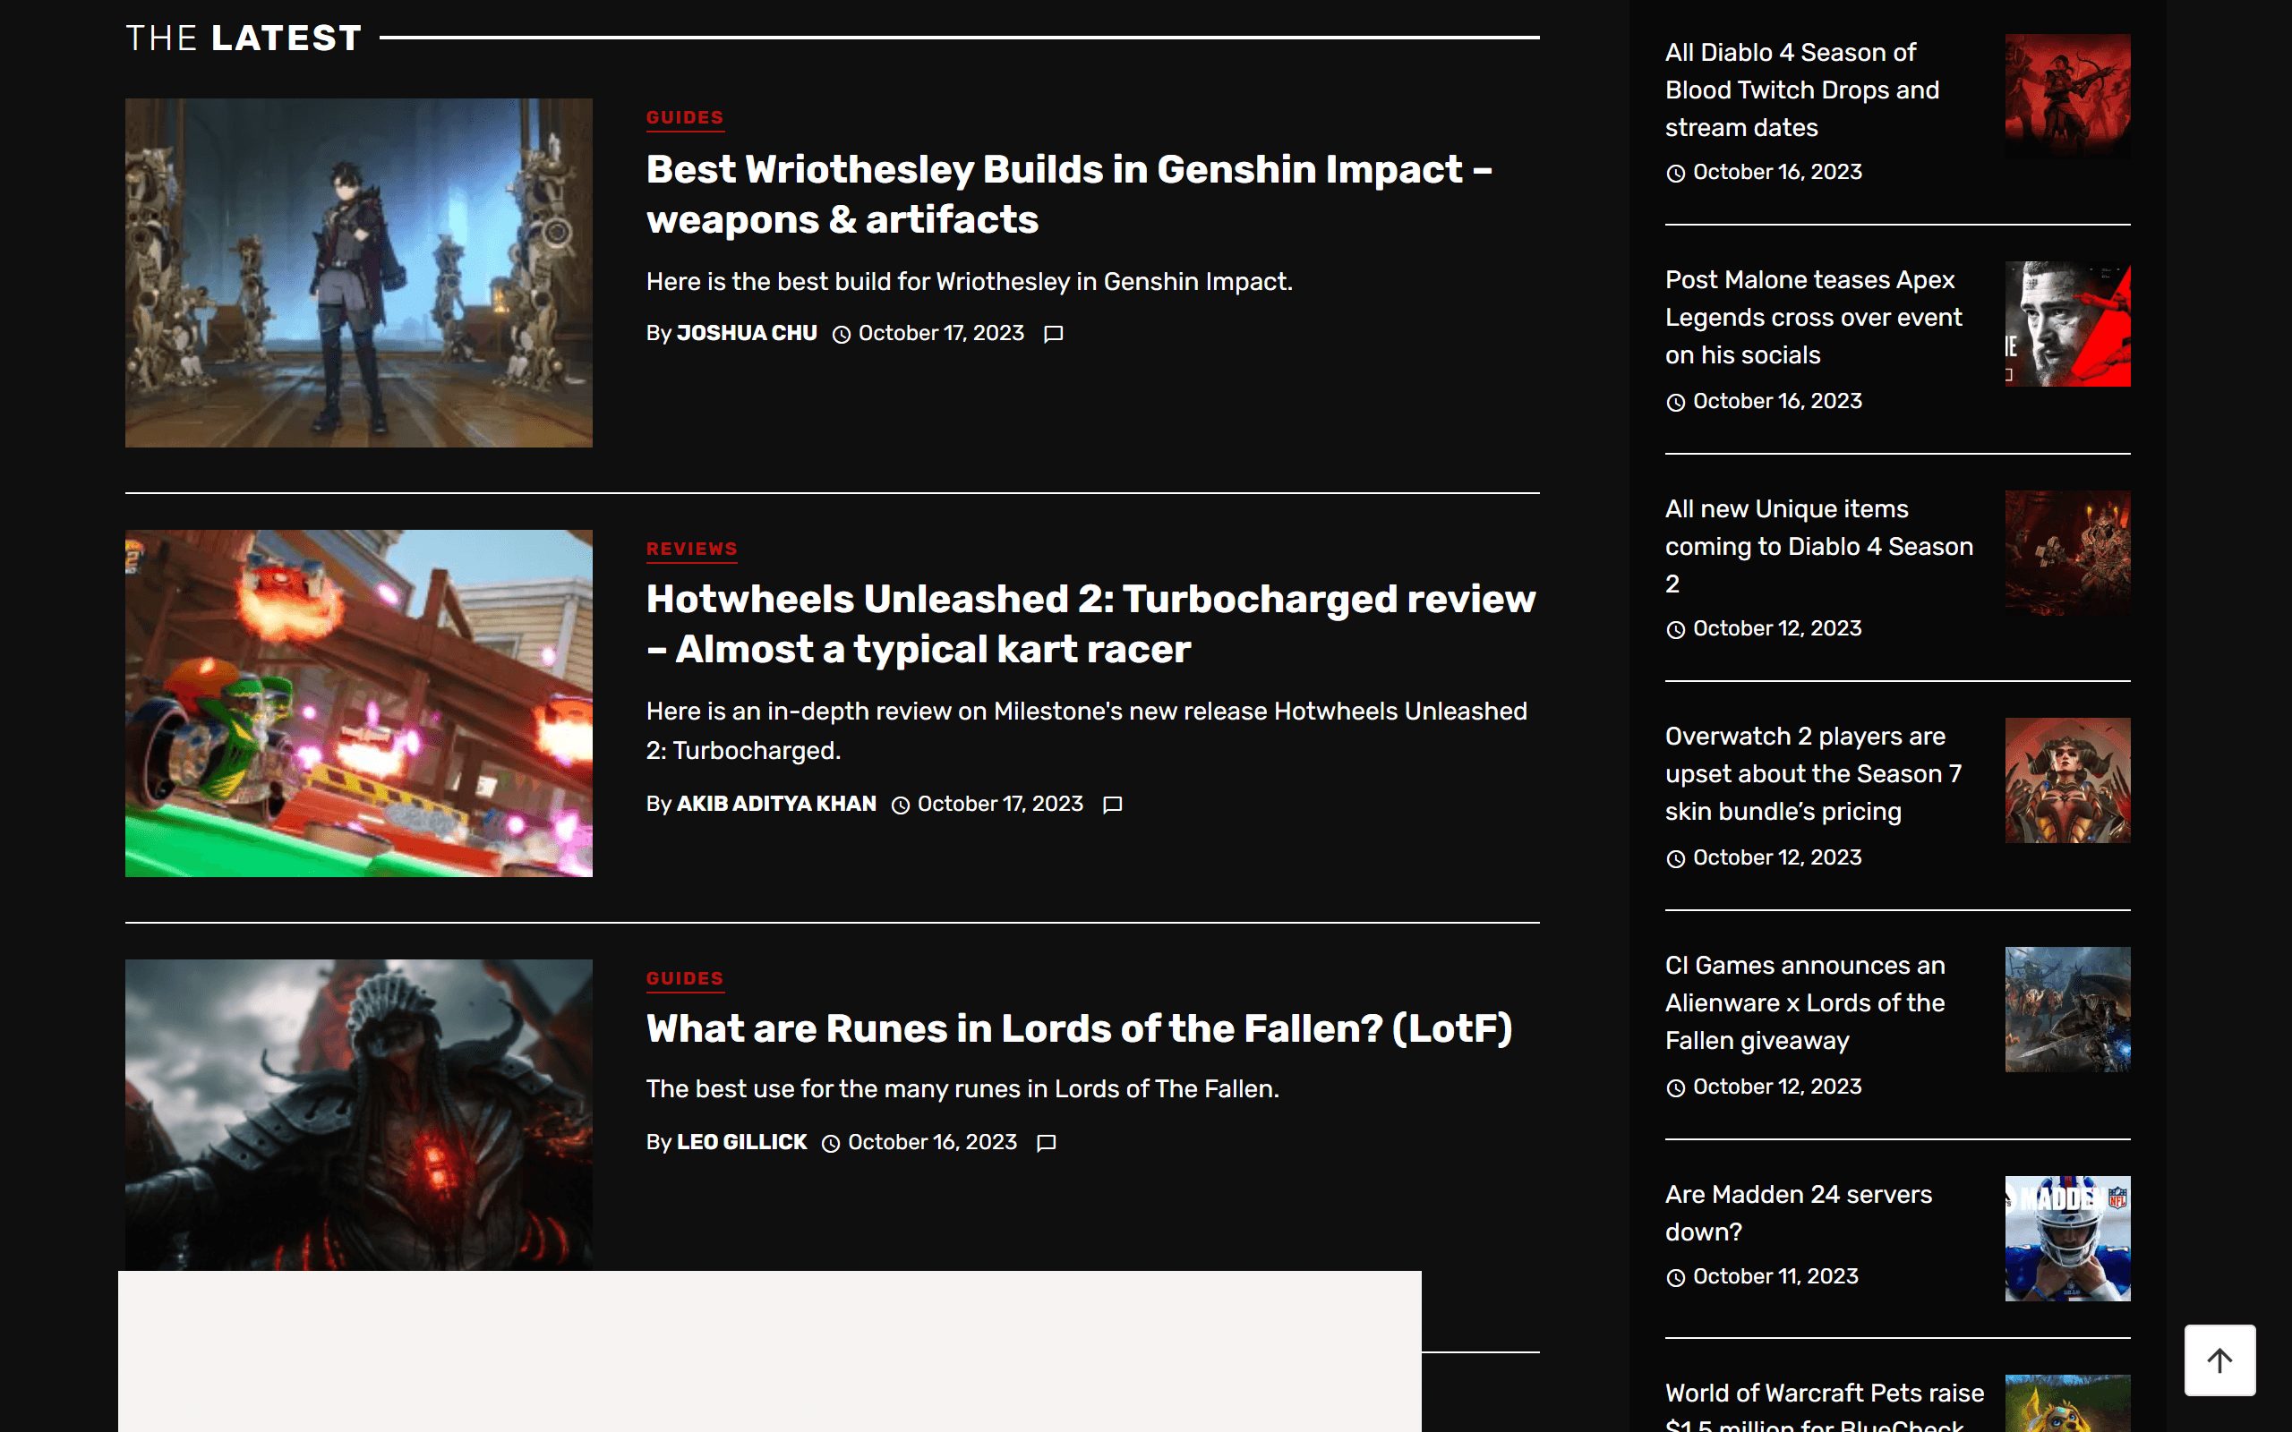Click author name LEO GILLICK
Screen dimensions: 2292x1432
point(741,1143)
